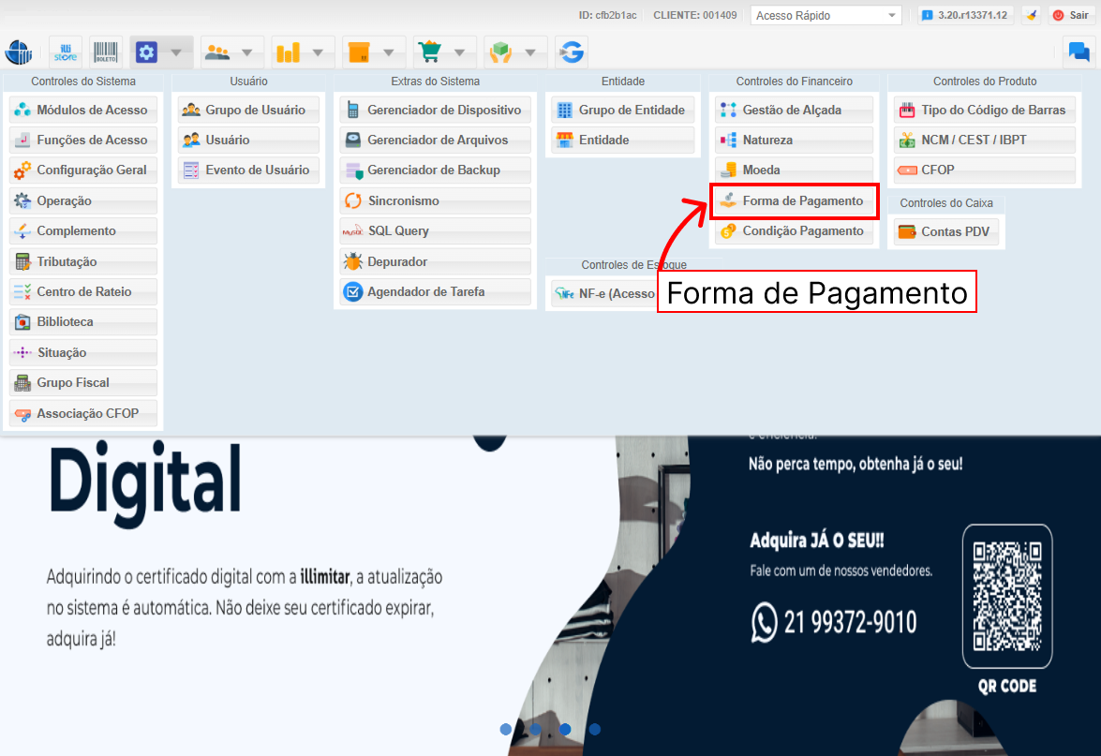Open the Boleto barcode toolbar icon
Image resolution: width=1101 pixels, height=756 pixels.
106,52
